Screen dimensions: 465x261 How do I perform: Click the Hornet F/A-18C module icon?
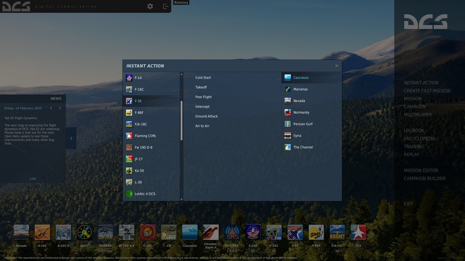[337, 232]
